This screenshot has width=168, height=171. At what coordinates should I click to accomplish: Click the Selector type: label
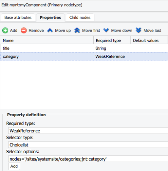[x=20, y=138]
